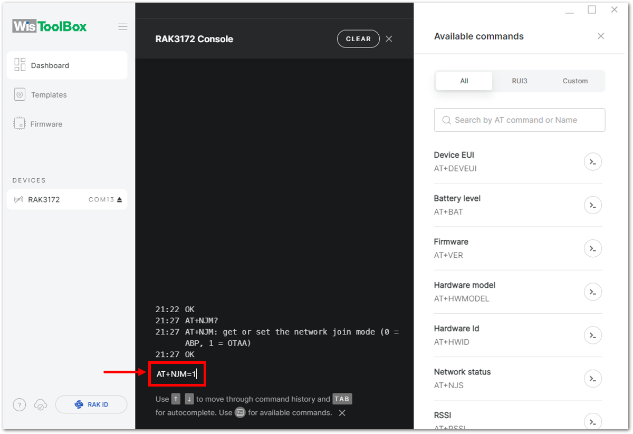Click the TAB key hint badge
Image resolution: width=633 pixels, height=434 pixels.
click(x=342, y=399)
